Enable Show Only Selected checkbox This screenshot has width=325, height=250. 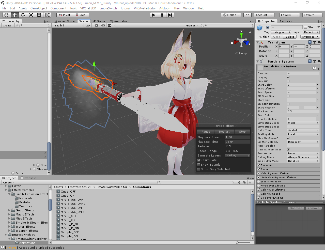click(199, 169)
